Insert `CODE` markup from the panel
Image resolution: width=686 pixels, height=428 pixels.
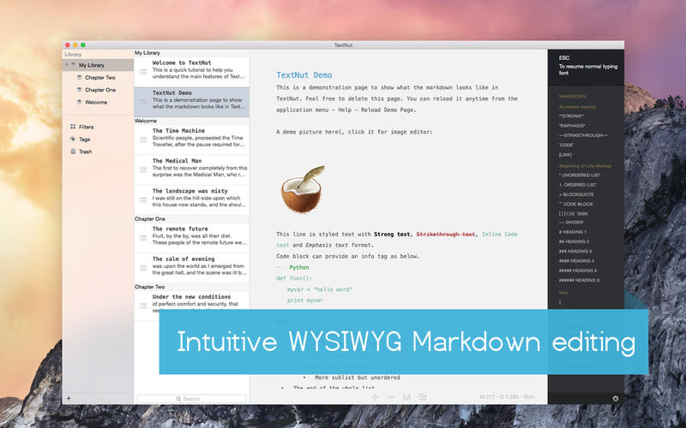point(566,145)
